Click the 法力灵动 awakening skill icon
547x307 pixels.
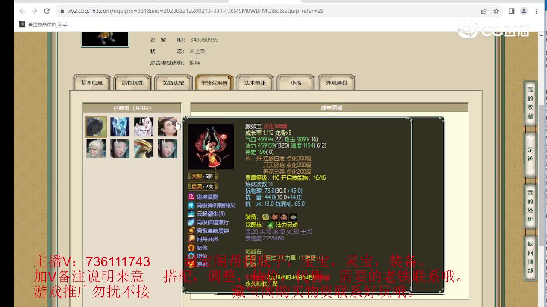tap(271, 225)
